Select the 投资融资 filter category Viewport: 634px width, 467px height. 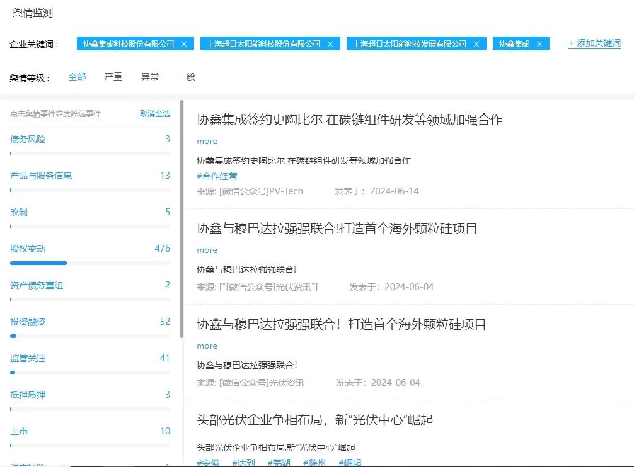pyautogui.click(x=28, y=322)
